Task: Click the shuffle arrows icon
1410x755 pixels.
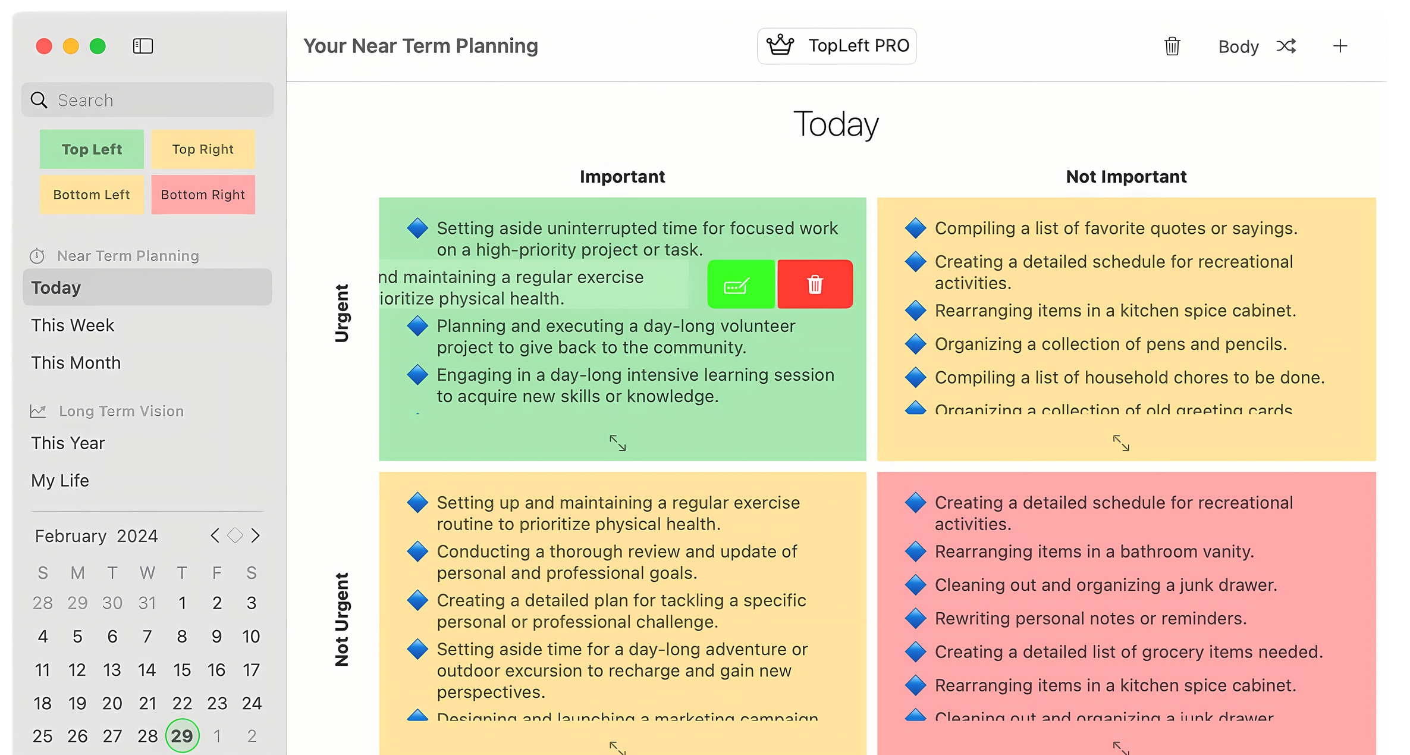Action: (1286, 46)
